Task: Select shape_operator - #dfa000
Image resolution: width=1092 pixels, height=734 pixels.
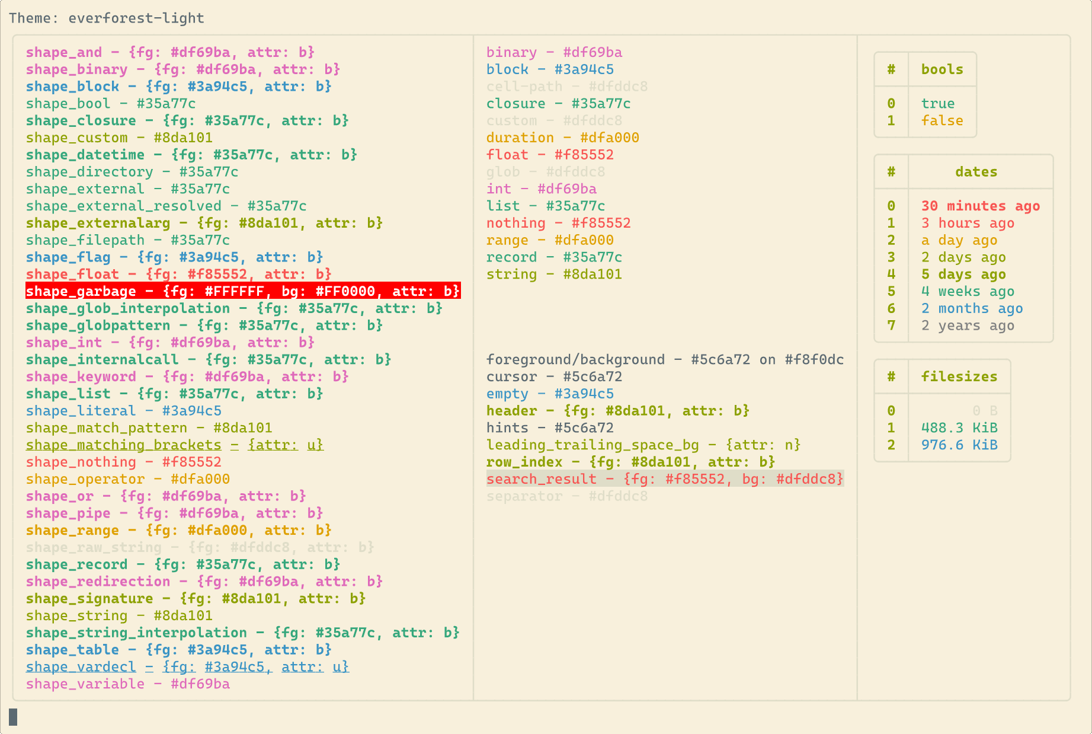Action: pos(128,480)
